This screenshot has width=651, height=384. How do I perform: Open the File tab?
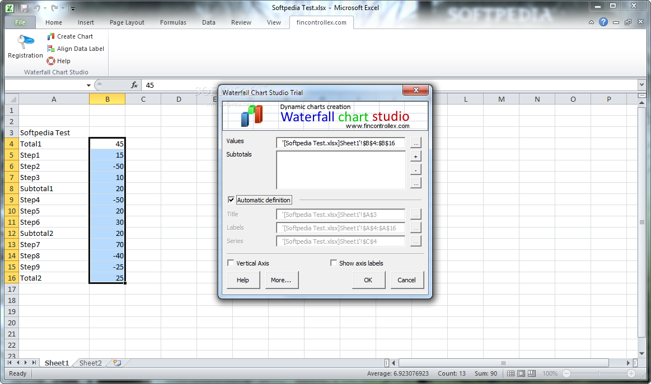point(20,22)
